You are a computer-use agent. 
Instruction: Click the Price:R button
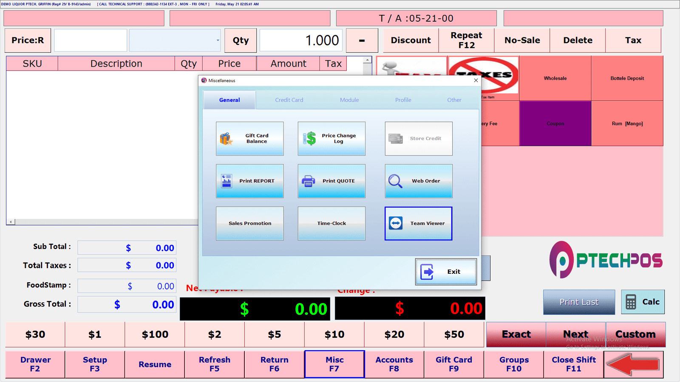(28, 40)
